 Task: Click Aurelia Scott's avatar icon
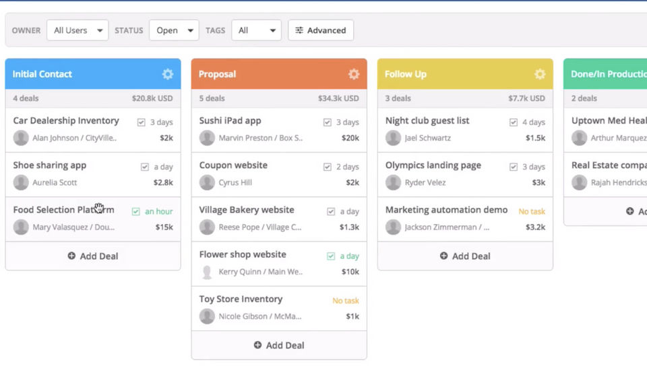21,182
